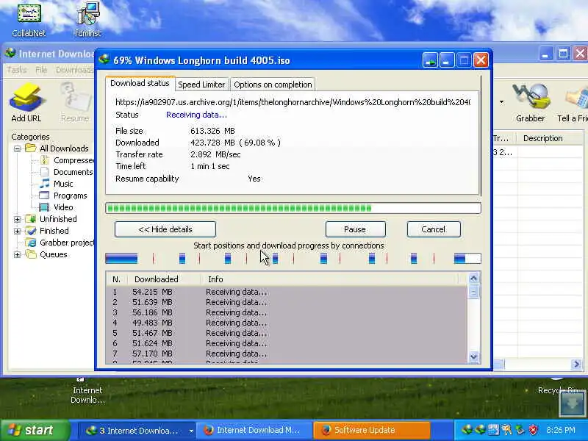The height and width of the screenshot is (441, 588).
Task: Open the Windows start menu
Action: [x=35, y=430]
